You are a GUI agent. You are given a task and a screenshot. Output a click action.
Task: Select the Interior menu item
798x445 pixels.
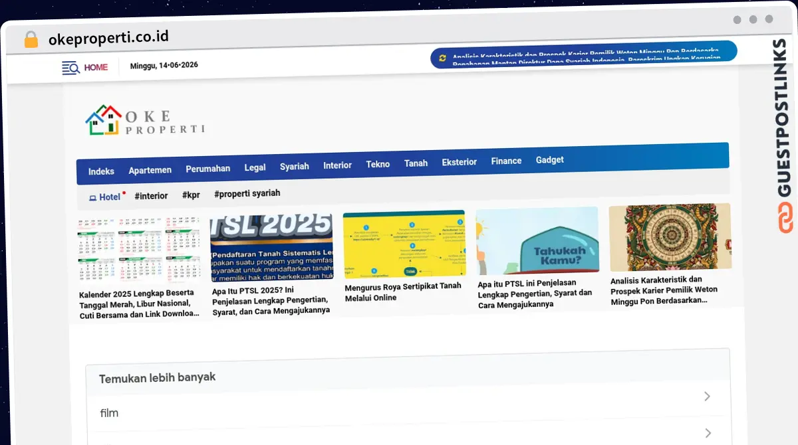point(338,165)
